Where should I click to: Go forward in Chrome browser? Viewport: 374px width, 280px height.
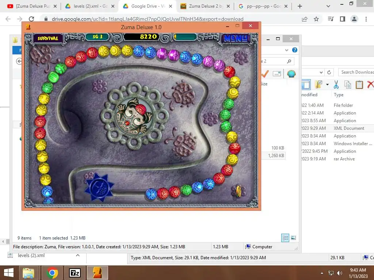pos(20,19)
